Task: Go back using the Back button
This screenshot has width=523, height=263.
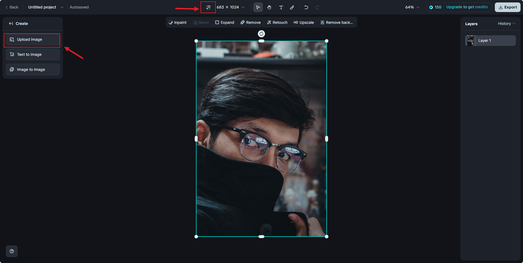Action: 12,7
